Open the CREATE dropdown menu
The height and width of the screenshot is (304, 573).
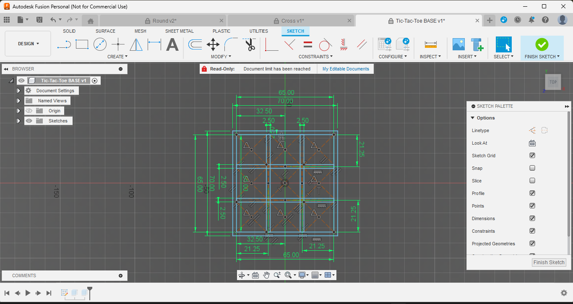click(x=117, y=57)
